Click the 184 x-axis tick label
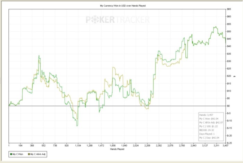This screenshot has width=243, height=163. [20, 146]
